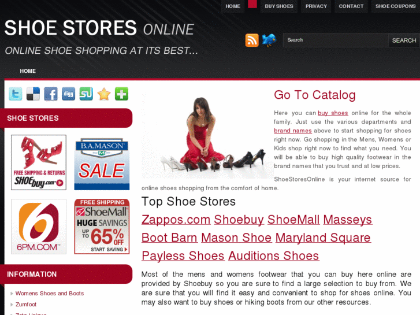This screenshot has height=315, width=420.
Task: Go to Shoe Coupons in top menu
Action: click(x=395, y=6)
